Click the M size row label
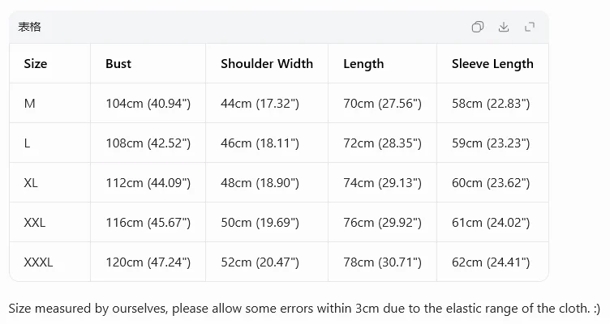The image size is (610, 324). click(29, 104)
